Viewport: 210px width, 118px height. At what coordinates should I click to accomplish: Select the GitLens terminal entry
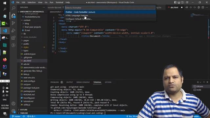pos(201,87)
